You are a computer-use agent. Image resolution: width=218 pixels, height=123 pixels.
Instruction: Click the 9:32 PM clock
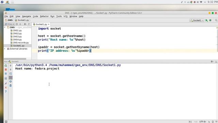(213, 2)
